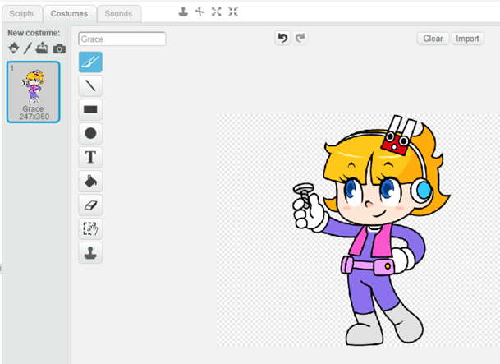The width and height of the screenshot is (500, 364).
Task: Click the costume name field showing Grace
Action: click(122, 39)
